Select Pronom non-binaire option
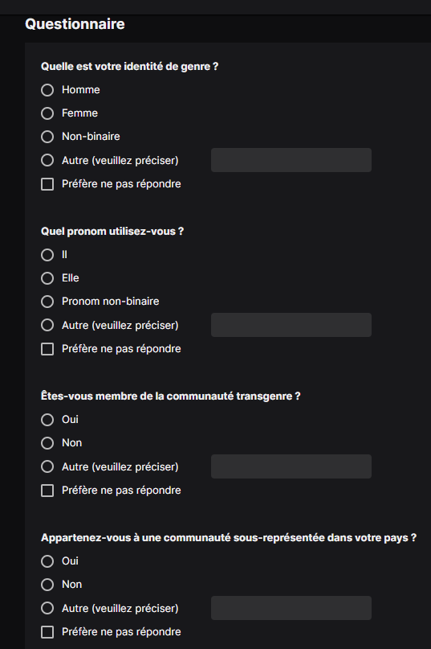This screenshot has width=431, height=649. coord(47,302)
